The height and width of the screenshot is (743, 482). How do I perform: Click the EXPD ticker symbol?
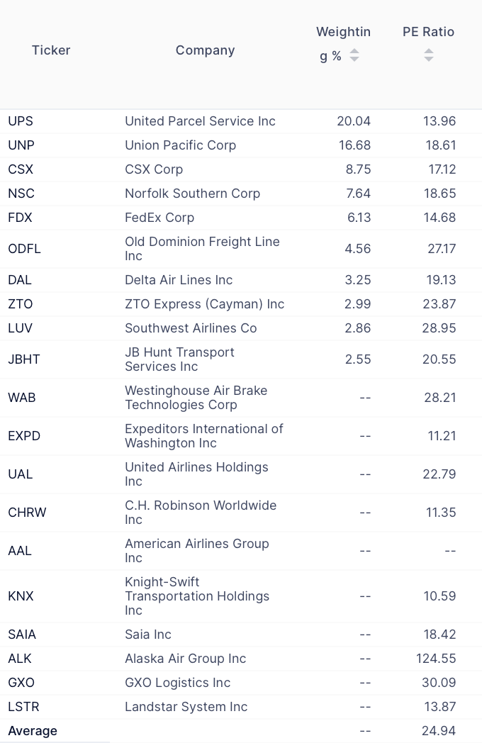(x=24, y=436)
